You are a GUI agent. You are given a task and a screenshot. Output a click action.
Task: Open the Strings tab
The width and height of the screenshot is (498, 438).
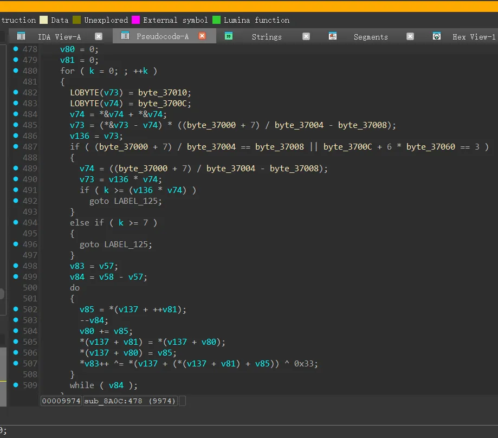click(267, 37)
